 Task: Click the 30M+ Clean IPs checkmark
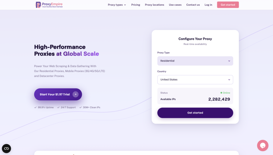tap(81, 107)
